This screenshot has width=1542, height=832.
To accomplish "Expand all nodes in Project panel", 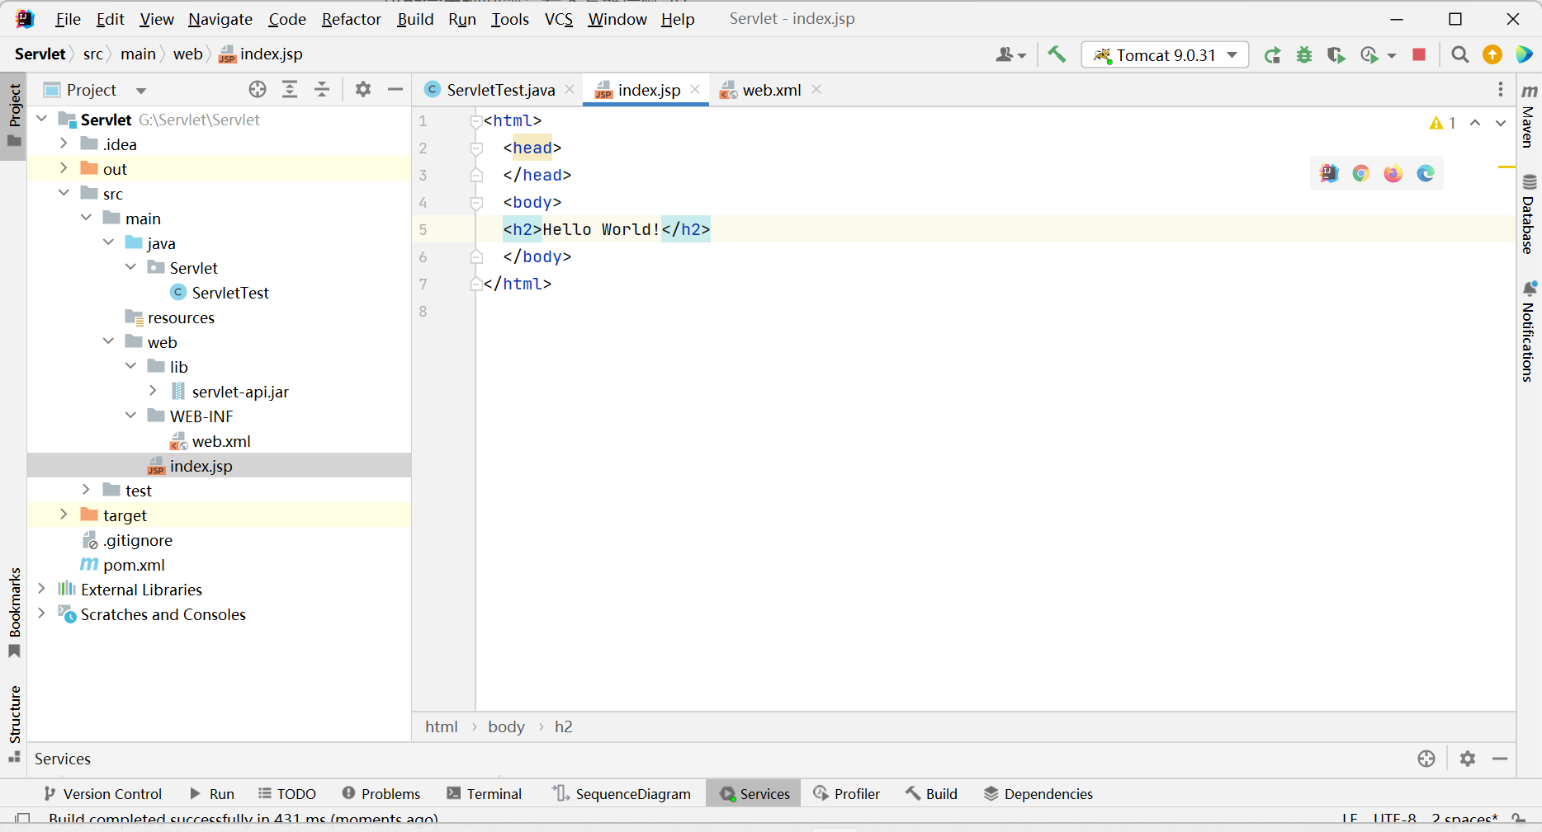I will click(290, 89).
